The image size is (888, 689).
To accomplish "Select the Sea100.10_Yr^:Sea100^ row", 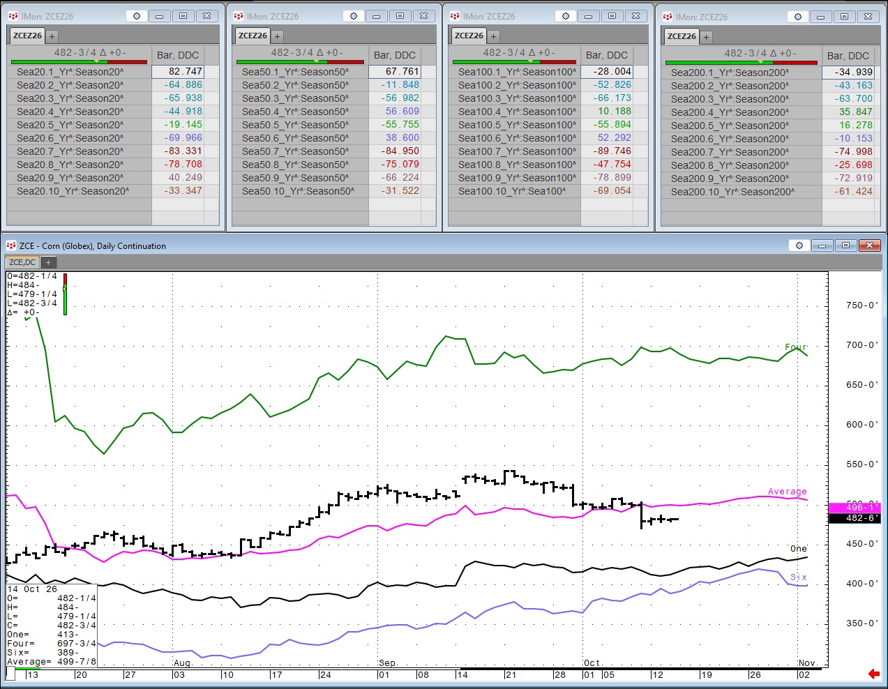I will coord(515,190).
